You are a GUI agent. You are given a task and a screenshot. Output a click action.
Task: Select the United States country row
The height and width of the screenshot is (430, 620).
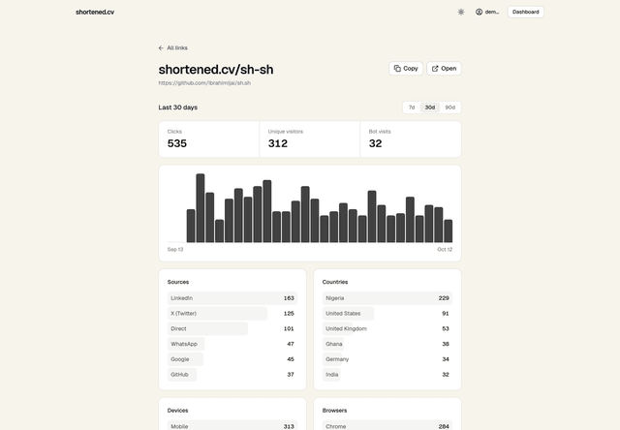387,314
